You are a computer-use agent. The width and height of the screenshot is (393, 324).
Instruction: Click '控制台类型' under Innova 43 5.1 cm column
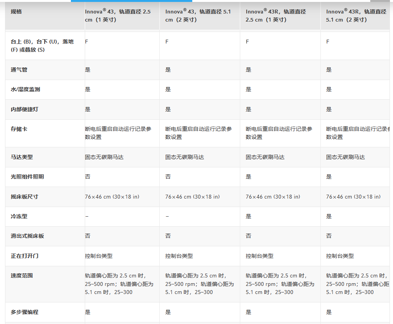pyautogui.click(x=179, y=256)
